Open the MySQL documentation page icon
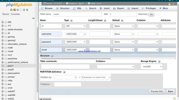This screenshot has height=100, width=179. coord(21,10)
